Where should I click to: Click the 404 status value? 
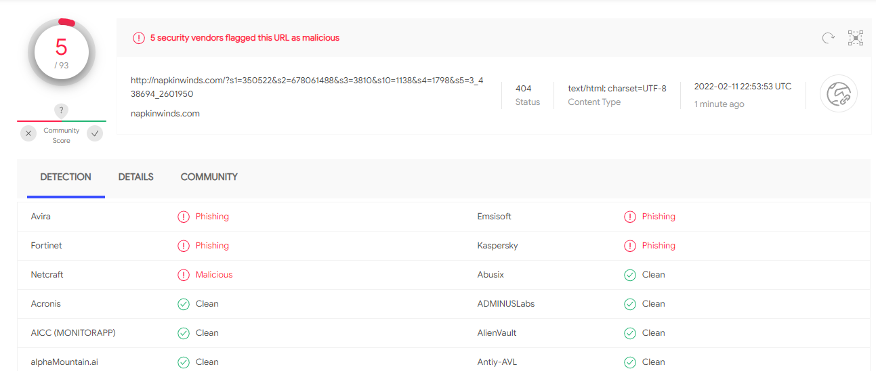(523, 89)
